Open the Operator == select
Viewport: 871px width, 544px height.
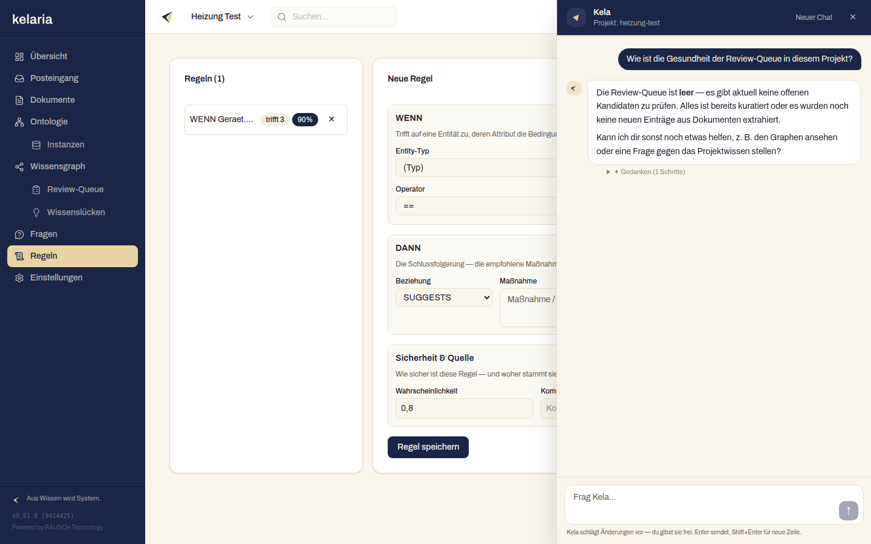(476, 206)
